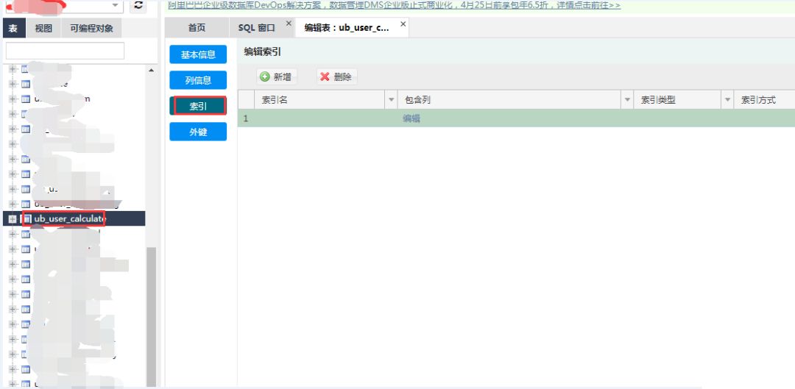Click the table search input field
795x389 pixels.
click(65, 51)
